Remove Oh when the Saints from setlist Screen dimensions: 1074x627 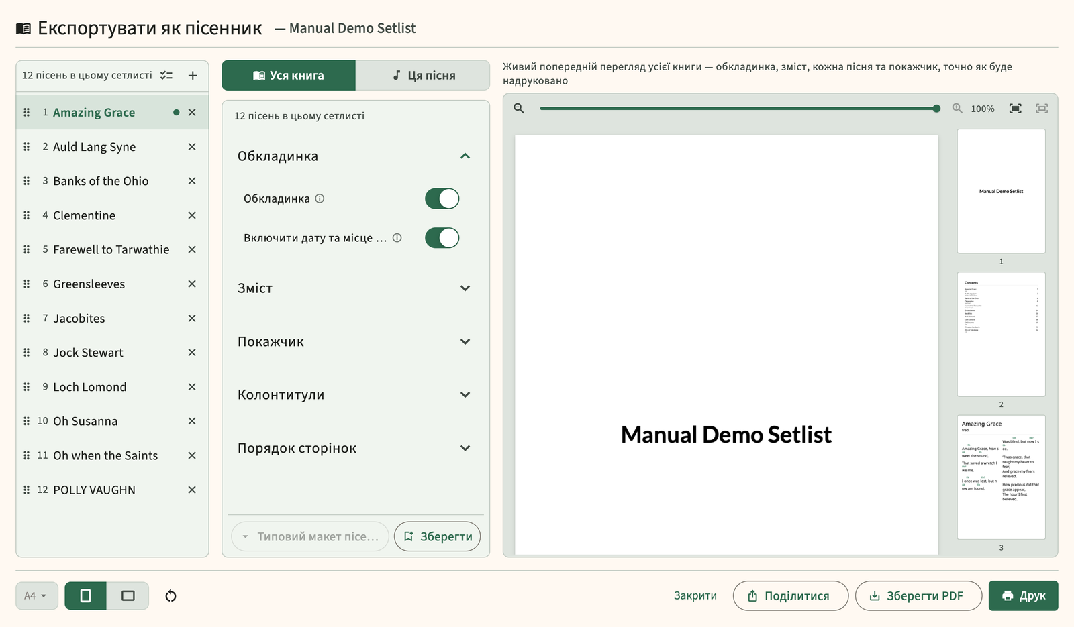(192, 455)
